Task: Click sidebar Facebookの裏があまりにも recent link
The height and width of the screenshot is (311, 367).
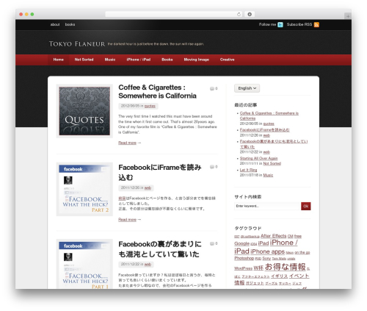Action: tap(274, 144)
